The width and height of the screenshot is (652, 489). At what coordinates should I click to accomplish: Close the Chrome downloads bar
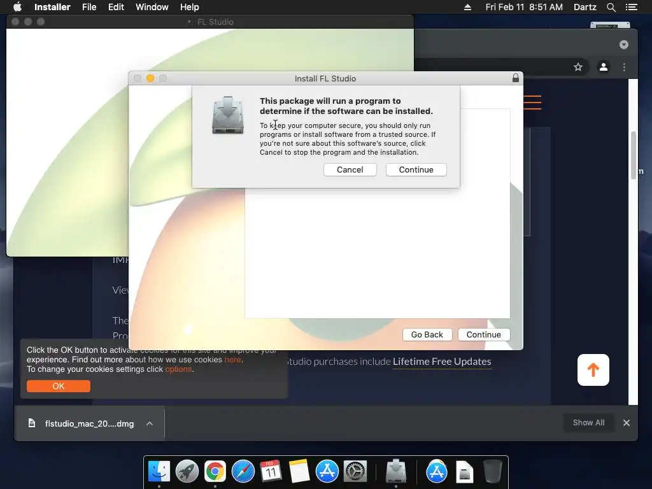[x=627, y=423]
